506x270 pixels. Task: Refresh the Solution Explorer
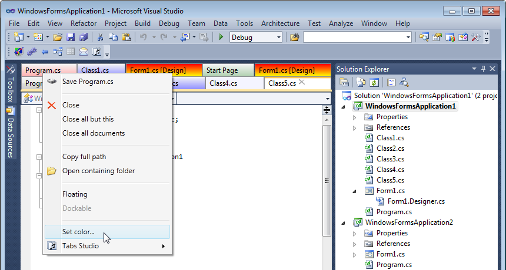click(374, 82)
